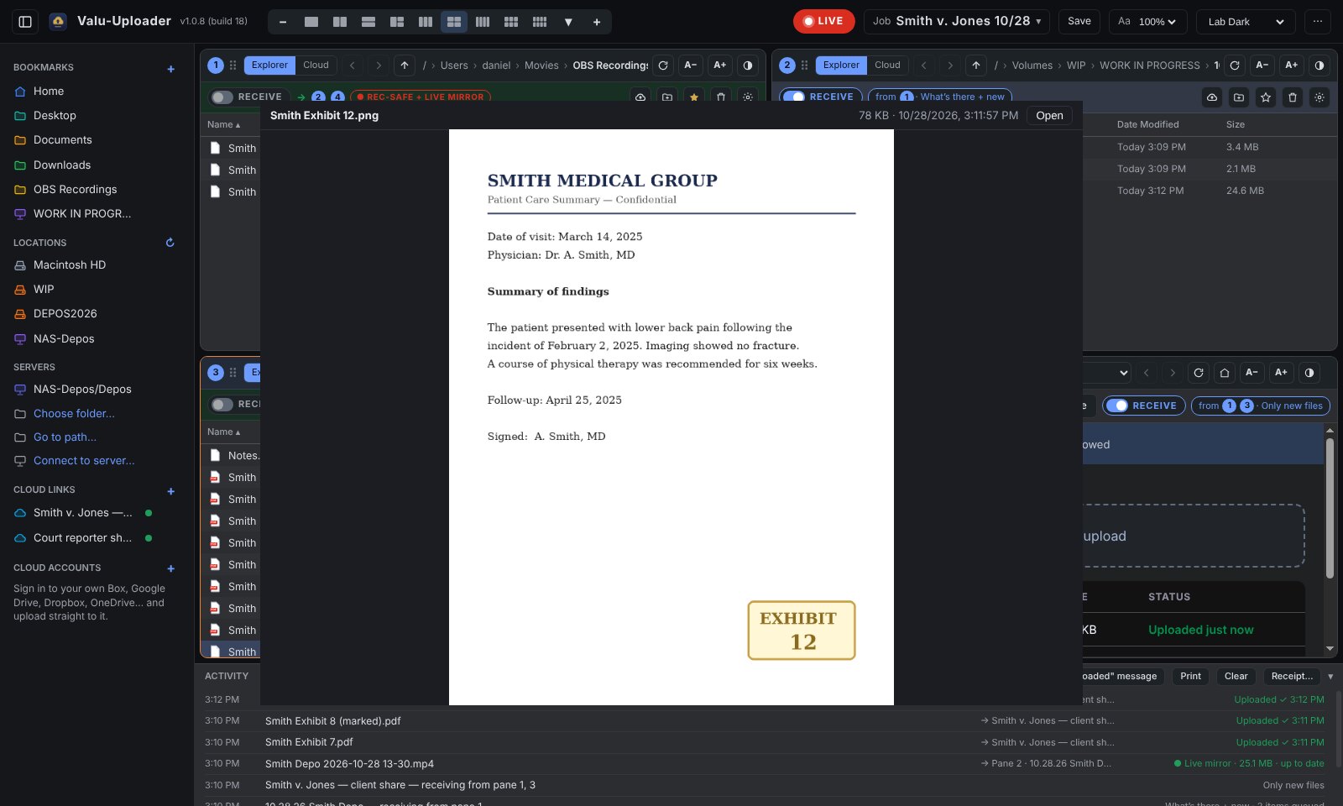Image resolution: width=1343 pixels, height=806 pixels.
Task: Open the Job Smith v. Jones dropdown
Action: point(957,21)
